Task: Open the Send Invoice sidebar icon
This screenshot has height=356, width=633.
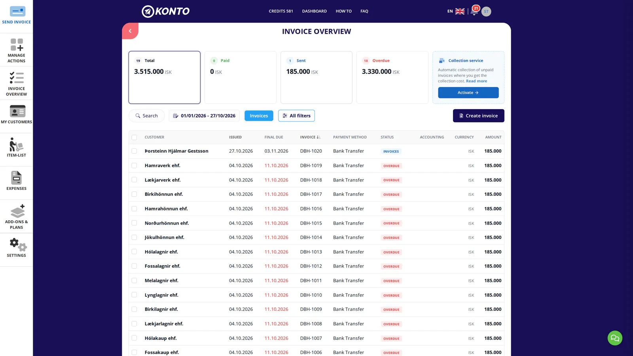Action: pyautogui.click(x=16, y=15)
